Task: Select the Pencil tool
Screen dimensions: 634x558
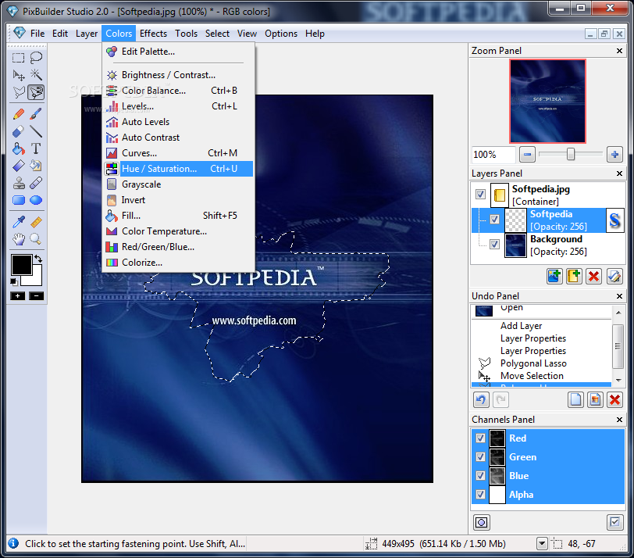Action: [x=18, y=115]
